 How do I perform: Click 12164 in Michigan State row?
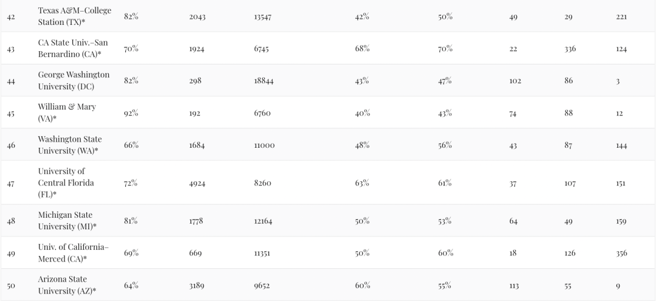click(x=263, y=221)
